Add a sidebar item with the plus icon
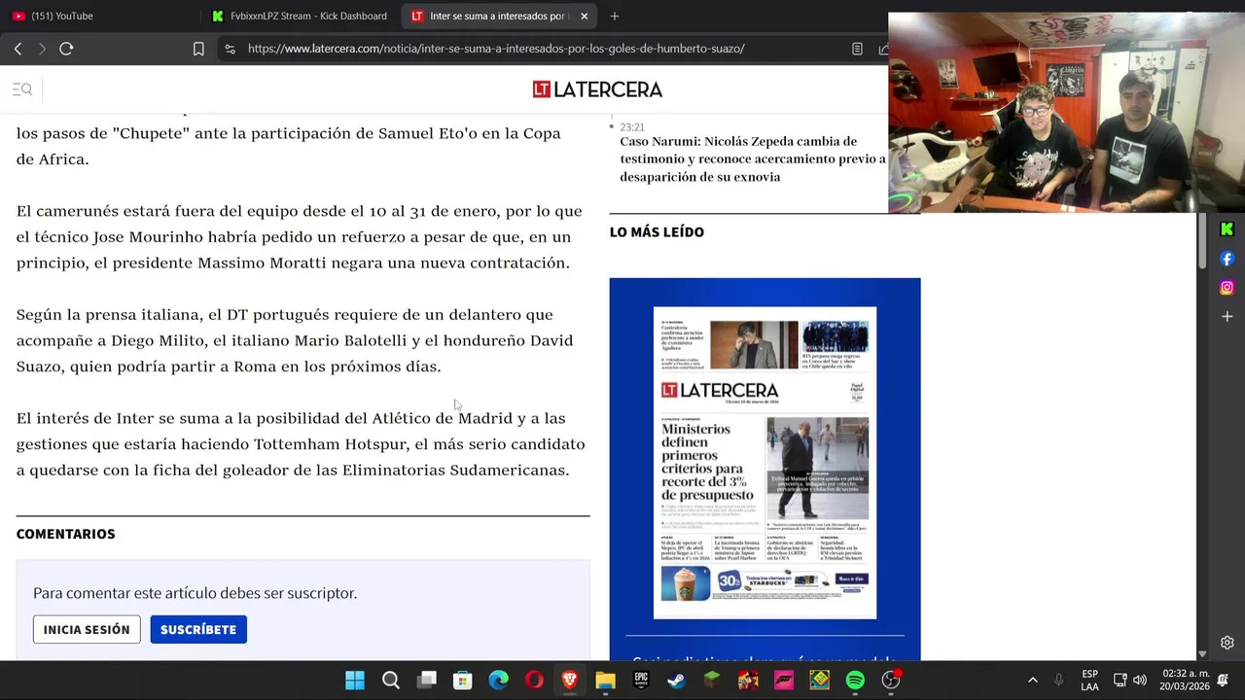 point(1227,317)
